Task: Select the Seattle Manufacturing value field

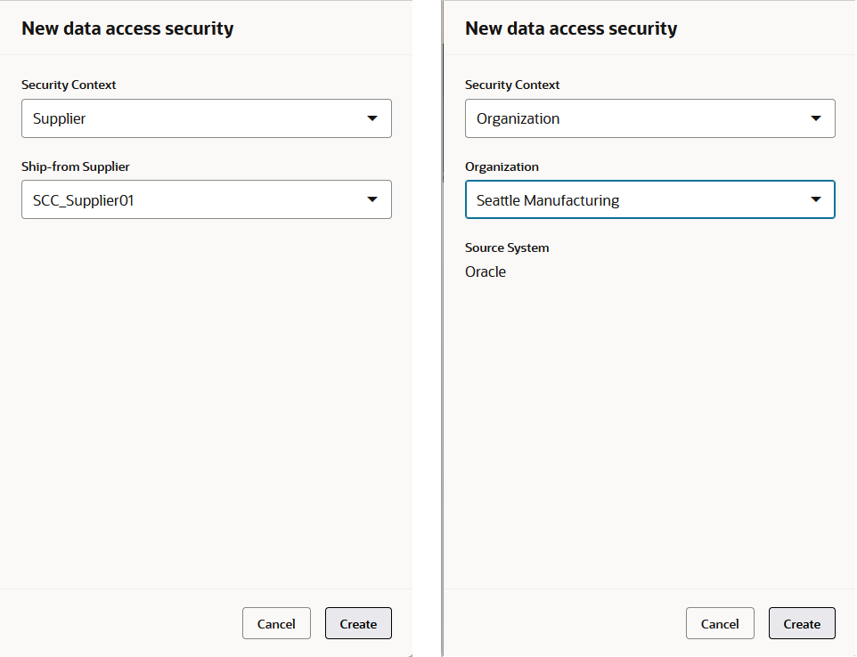Action: (x=624, y=199)
